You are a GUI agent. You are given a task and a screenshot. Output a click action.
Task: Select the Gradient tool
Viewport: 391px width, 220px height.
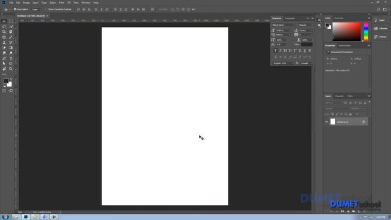(11, 48)
